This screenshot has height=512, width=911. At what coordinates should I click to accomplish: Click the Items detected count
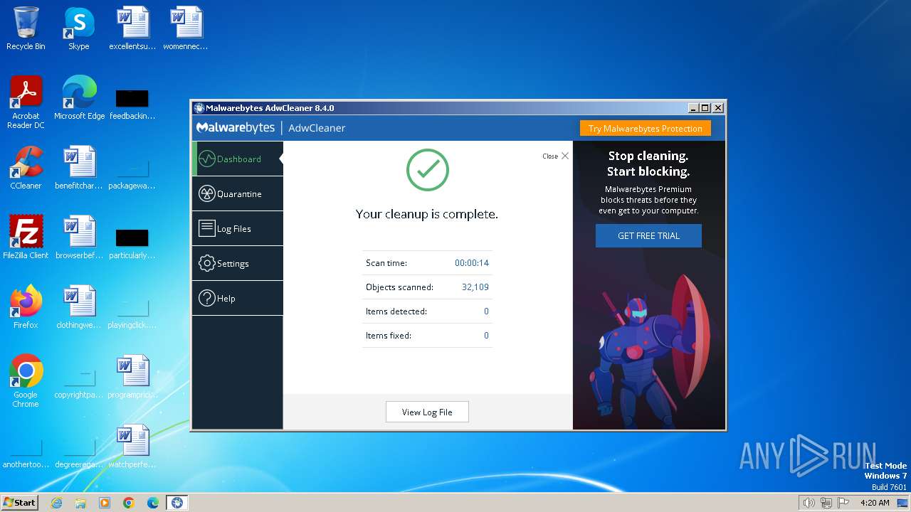tap(486, 311)
